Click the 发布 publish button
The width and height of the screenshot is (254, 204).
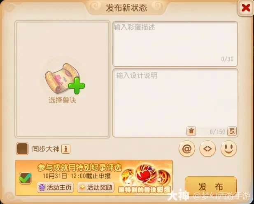(x=211, y=186)
